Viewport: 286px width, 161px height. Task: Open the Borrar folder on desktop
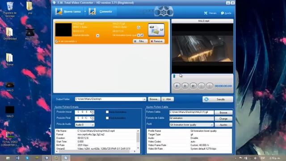[10, 59]
